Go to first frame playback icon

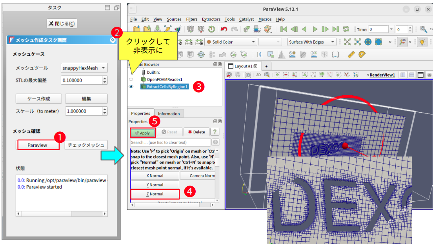point(284,29)
